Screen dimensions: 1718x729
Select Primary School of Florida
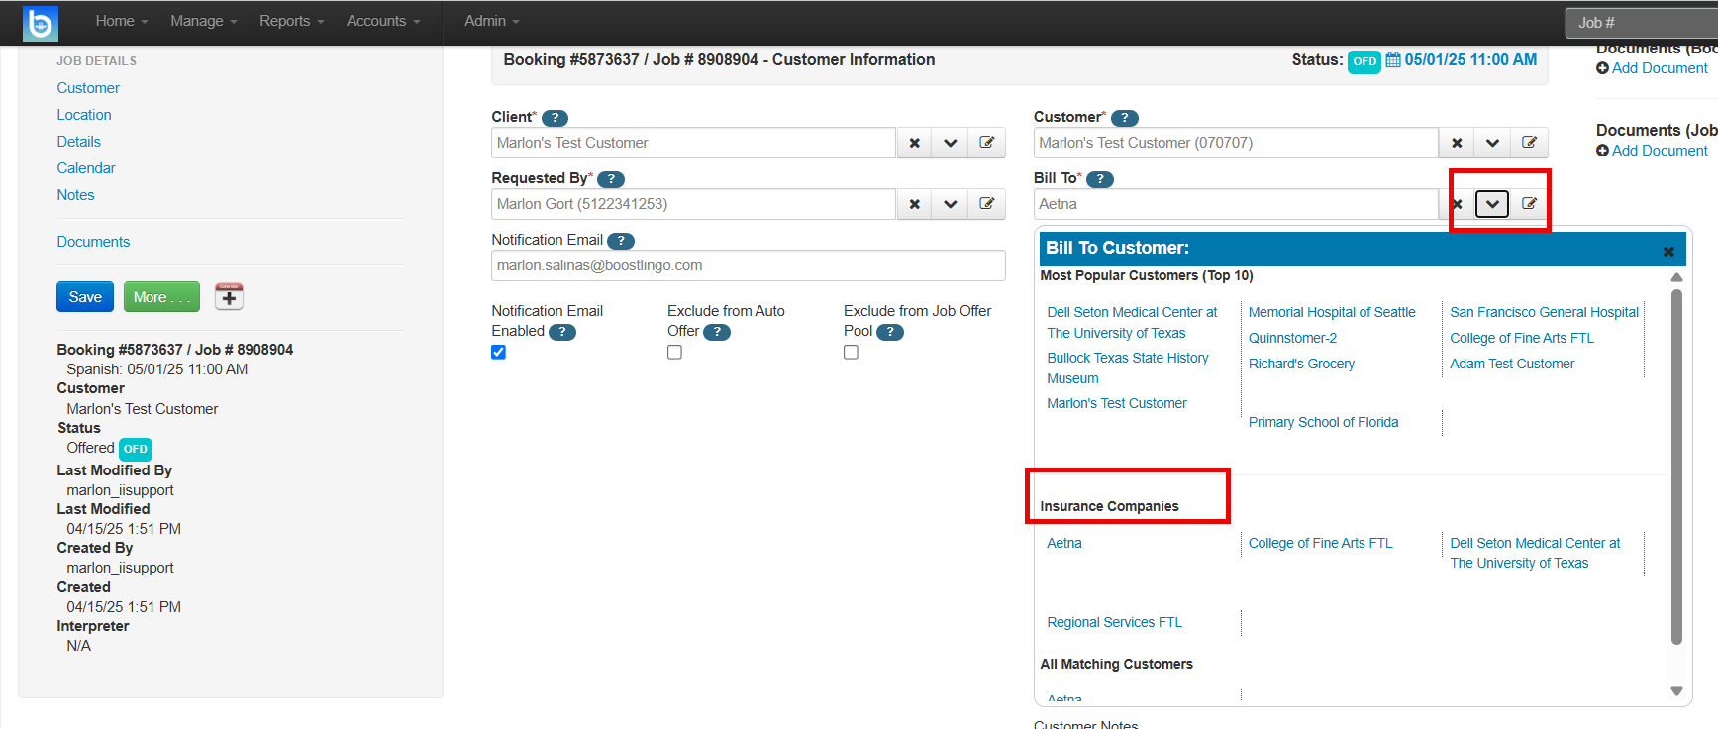1323,422
